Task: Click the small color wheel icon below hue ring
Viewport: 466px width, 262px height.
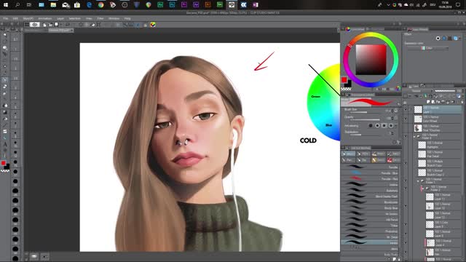Action: click(398, 89)
